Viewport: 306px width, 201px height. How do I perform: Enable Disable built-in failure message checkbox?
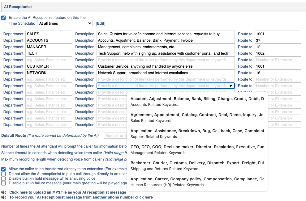pos(3,183)
